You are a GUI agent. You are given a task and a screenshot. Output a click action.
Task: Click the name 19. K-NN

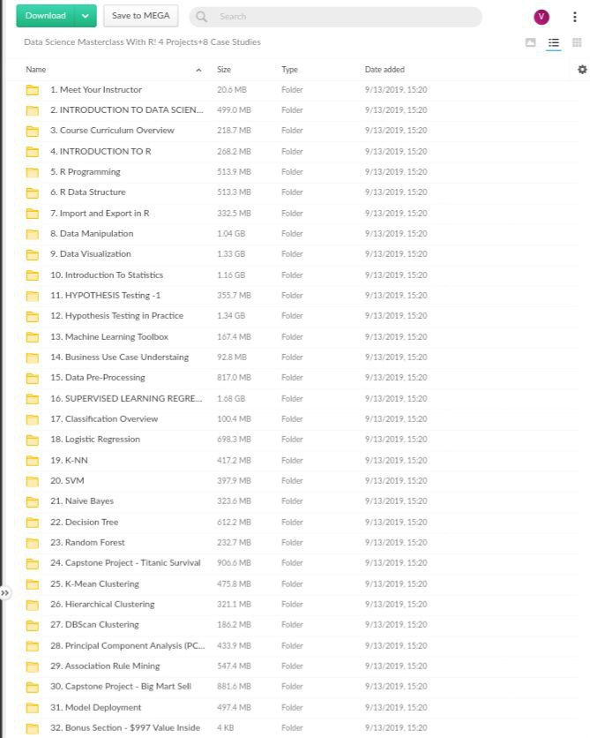tap(69, 460)
